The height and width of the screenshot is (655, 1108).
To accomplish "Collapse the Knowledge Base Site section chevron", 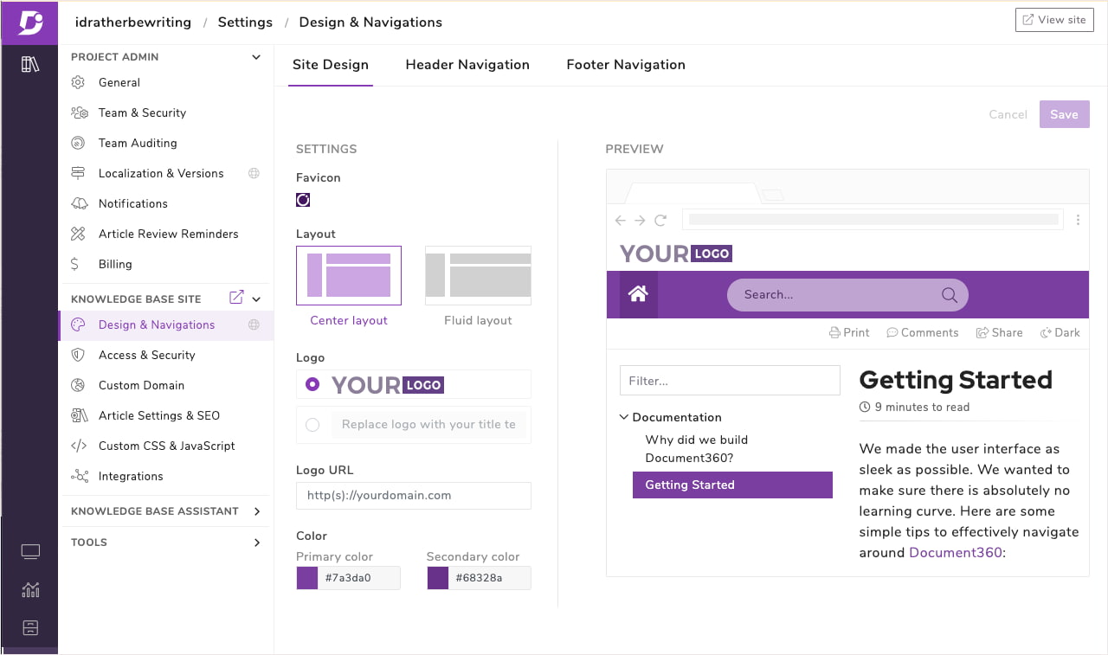I will pyautogui.click(x=256, y=299).
